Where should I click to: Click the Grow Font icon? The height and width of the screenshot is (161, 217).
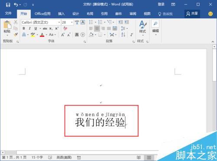[x=62, y=35]
